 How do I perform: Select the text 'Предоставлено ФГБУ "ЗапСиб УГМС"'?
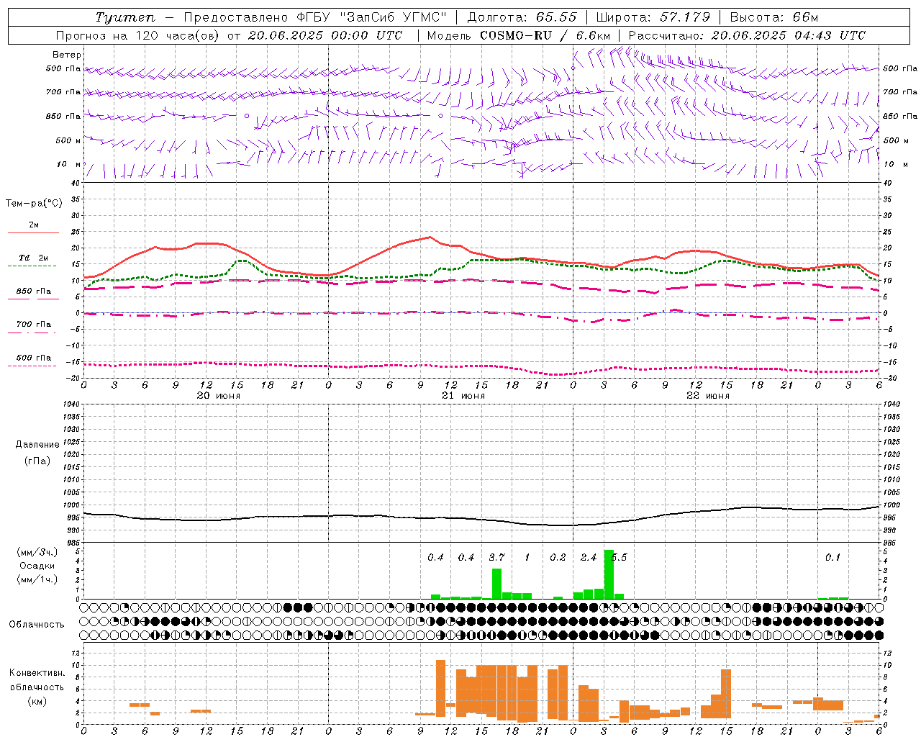[x=315, y=17]
